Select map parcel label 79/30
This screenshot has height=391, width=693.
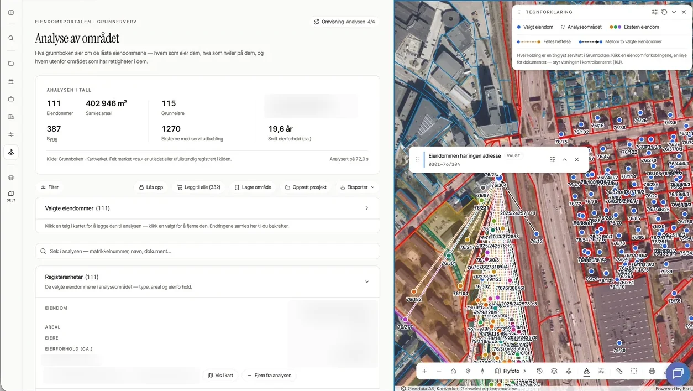coord(619,351)
